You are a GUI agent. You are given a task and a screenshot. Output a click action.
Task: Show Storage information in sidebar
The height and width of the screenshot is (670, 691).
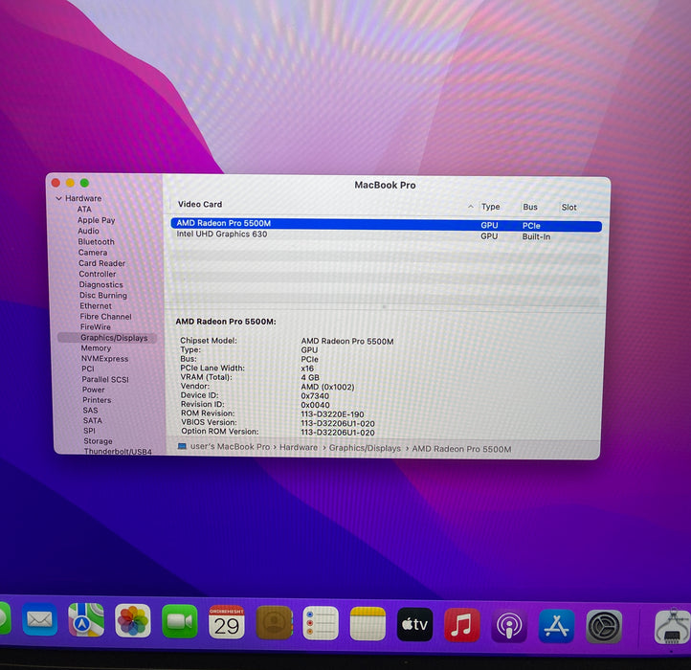[98, 441]
